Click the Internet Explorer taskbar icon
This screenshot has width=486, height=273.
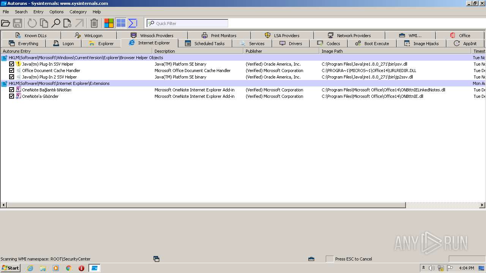tap(30, 268)
